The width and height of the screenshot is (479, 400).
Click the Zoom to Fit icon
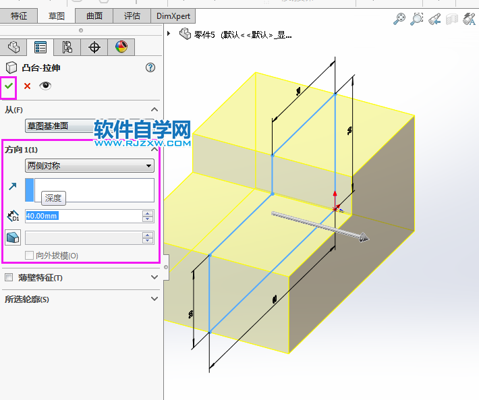point(399,19)
